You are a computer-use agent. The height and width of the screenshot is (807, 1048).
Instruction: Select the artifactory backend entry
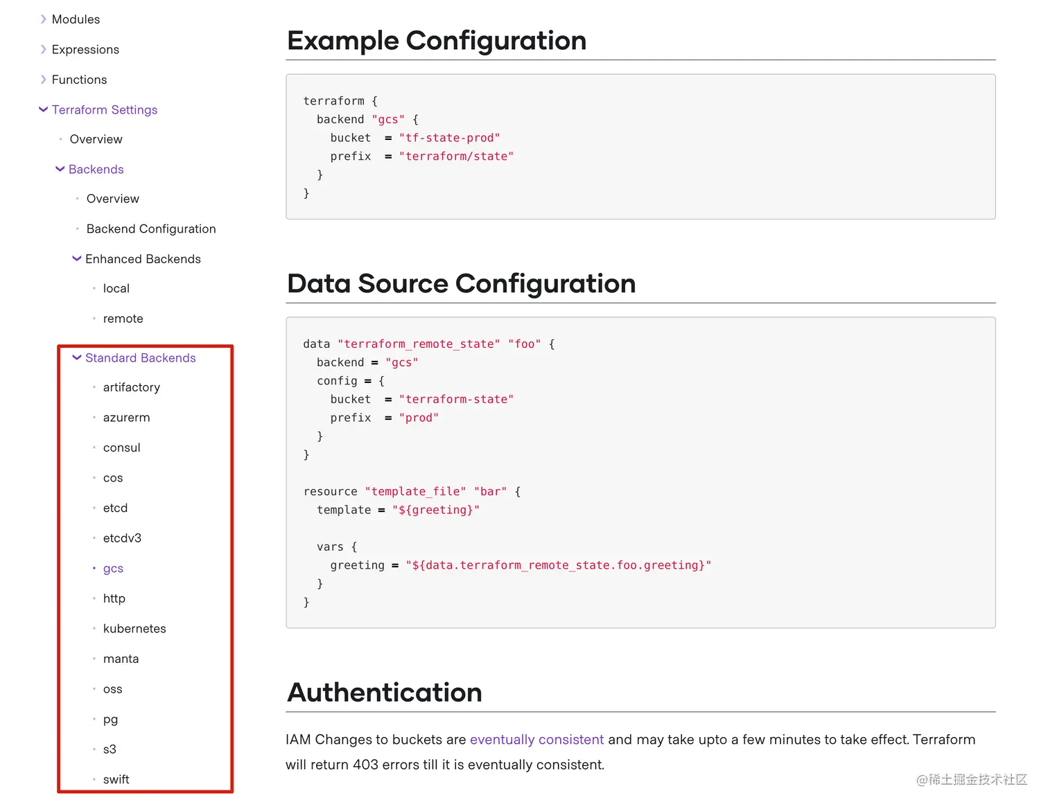point(132,387)
